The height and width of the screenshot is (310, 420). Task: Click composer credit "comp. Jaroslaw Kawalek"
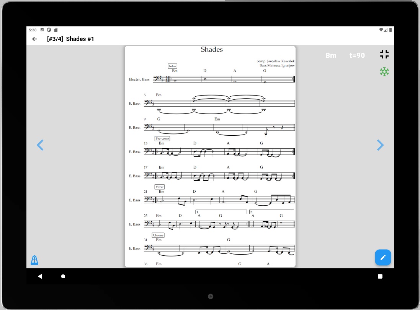pos(276,61)
